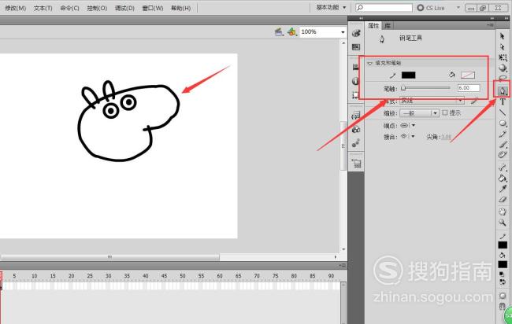This screenshot has height=324, width=512.
Task: Collapse the 填充和笔触 section triangle
Action: 370,63
